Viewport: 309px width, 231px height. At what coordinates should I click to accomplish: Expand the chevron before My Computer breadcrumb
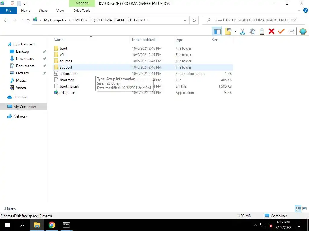pyautogui.click(x=41, y=20)
